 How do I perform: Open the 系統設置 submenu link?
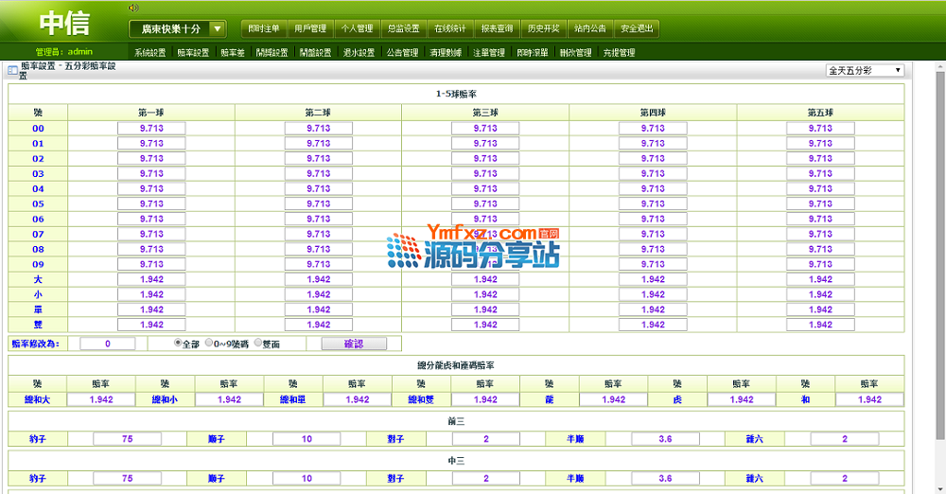tap(149, 53)
